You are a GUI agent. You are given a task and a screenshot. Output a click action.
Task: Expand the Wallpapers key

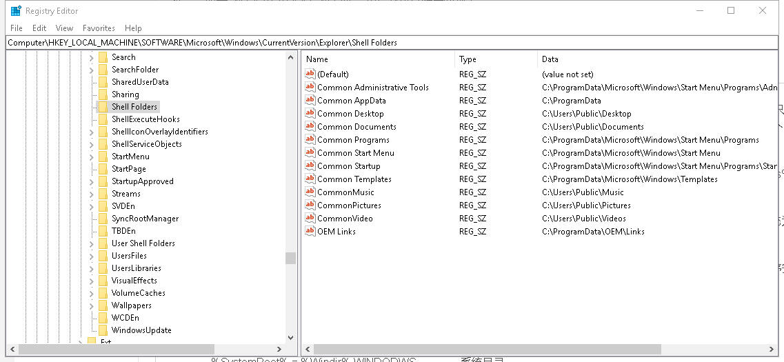[x=92, y=305]
